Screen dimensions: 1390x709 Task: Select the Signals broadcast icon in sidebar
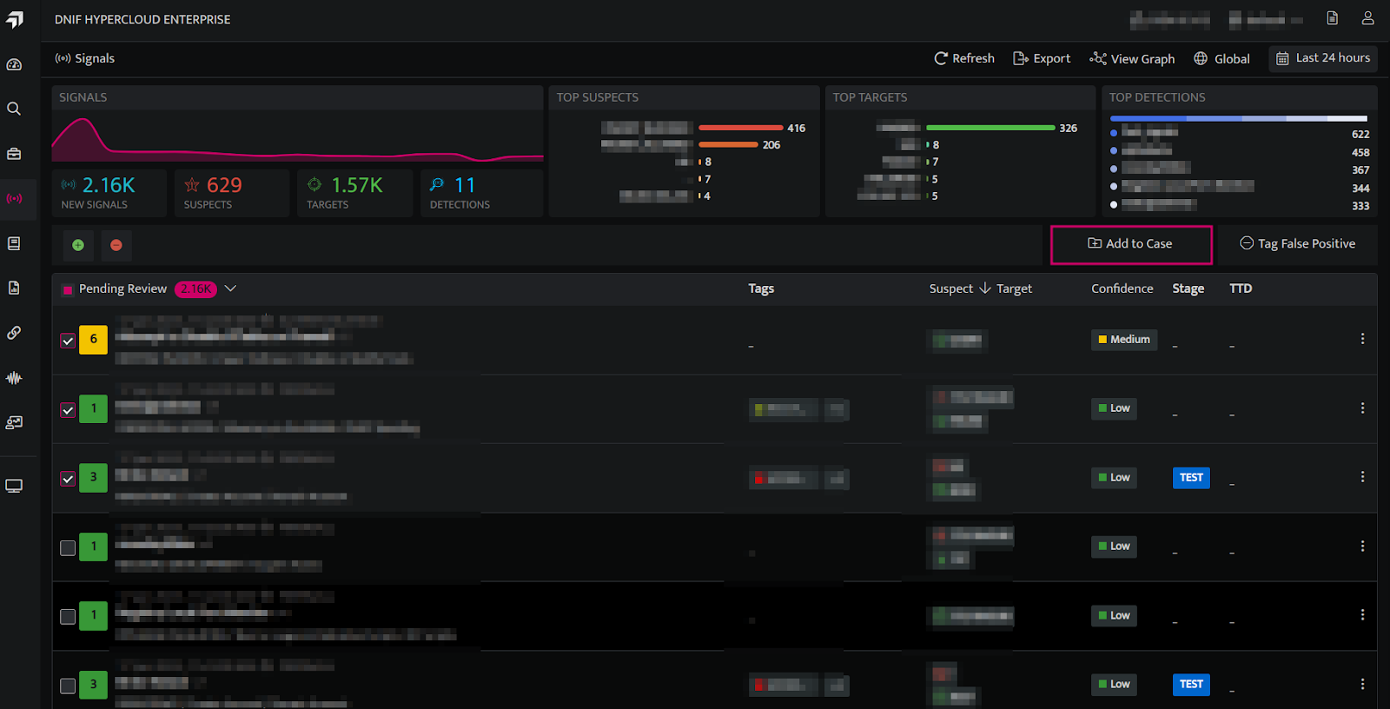tap(14, 199)
